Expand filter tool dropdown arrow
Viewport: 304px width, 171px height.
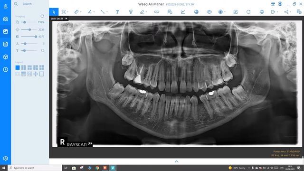[x=225, y=12]
